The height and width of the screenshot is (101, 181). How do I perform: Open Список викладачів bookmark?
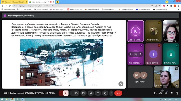point(41,10)
